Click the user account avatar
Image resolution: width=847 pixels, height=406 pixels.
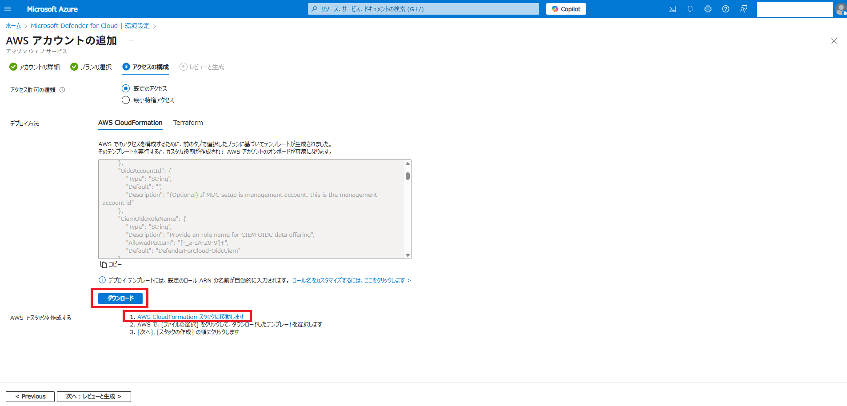pyautogui.click(x=841, y=9)
